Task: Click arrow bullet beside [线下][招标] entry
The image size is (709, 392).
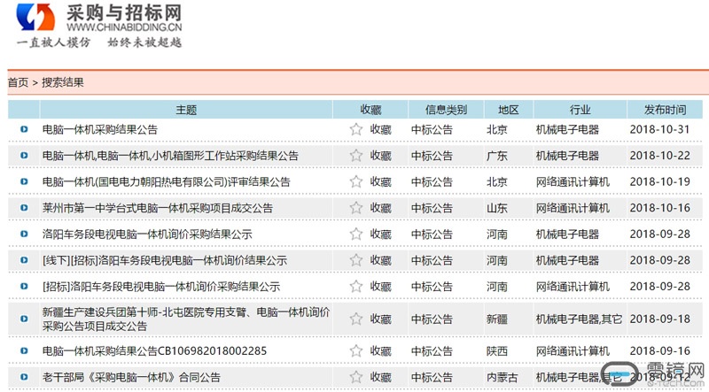Action: (24, 261)
